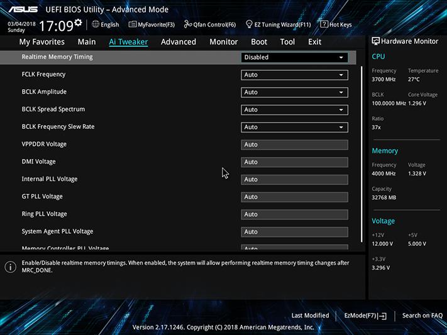The height and width of the screenshot is (335, 447).
Task: Click the DMI Voltage input field
Action: click(294, 162)
